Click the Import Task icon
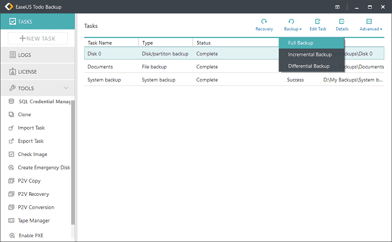 tap(11, 128)
